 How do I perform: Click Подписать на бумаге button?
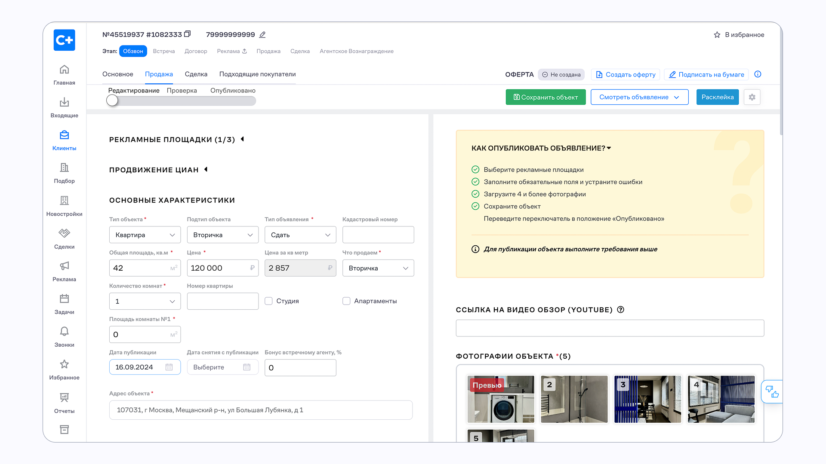(x=706, y=75)
